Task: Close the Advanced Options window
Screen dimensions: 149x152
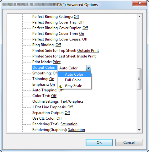Action: click(140, 3)
